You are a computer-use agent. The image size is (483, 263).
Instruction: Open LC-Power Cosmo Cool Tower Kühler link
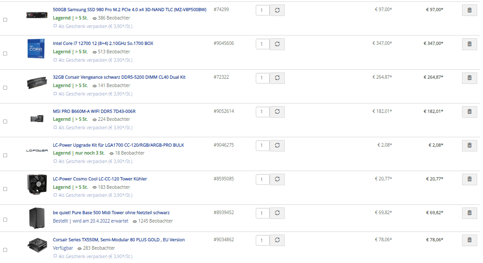100,179
